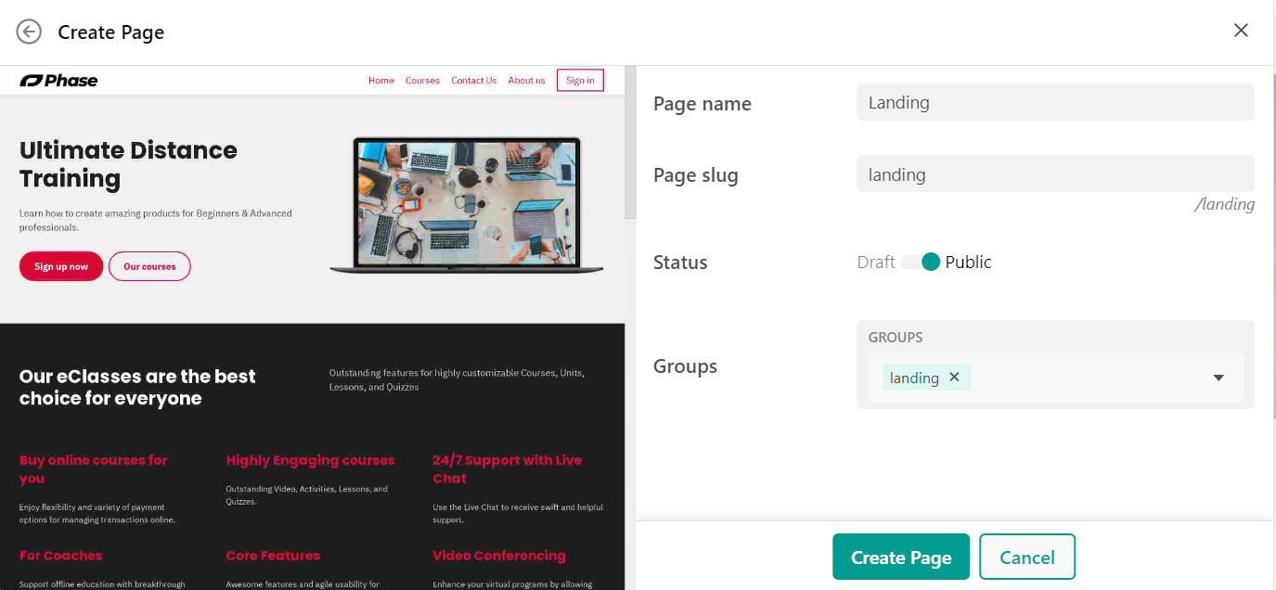Click the Cancel button

coord(1027,558)
